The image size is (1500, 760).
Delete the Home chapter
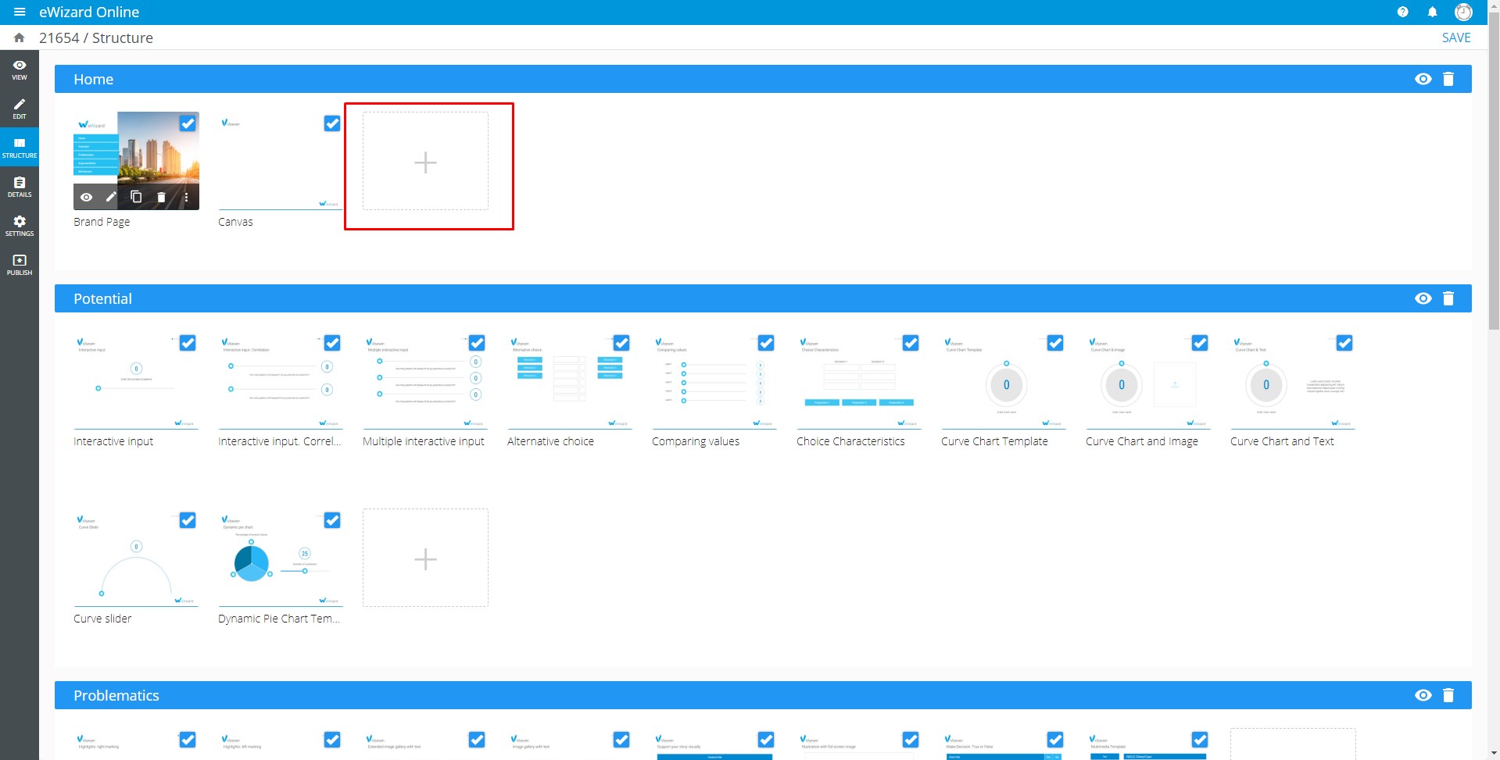[x=1448, y=79]
